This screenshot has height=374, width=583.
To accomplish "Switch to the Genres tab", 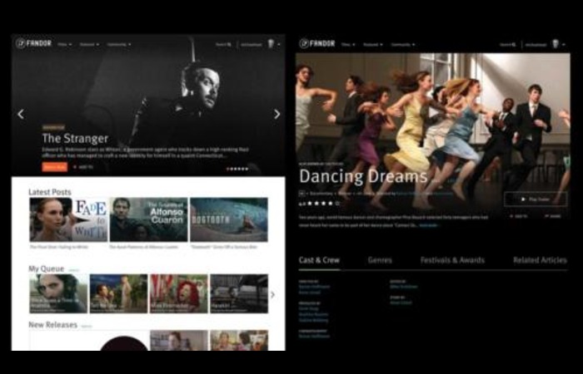I will tap(380, 260).
